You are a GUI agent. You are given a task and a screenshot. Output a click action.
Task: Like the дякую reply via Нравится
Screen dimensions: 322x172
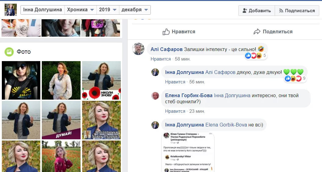[175, 82]
